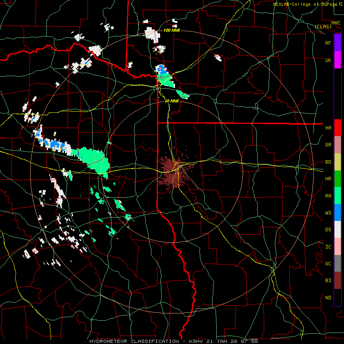This screenshot has height=344, width=344.
Task: Select the BD yellow-olive legend swatch
Action: tap(338, 162)
